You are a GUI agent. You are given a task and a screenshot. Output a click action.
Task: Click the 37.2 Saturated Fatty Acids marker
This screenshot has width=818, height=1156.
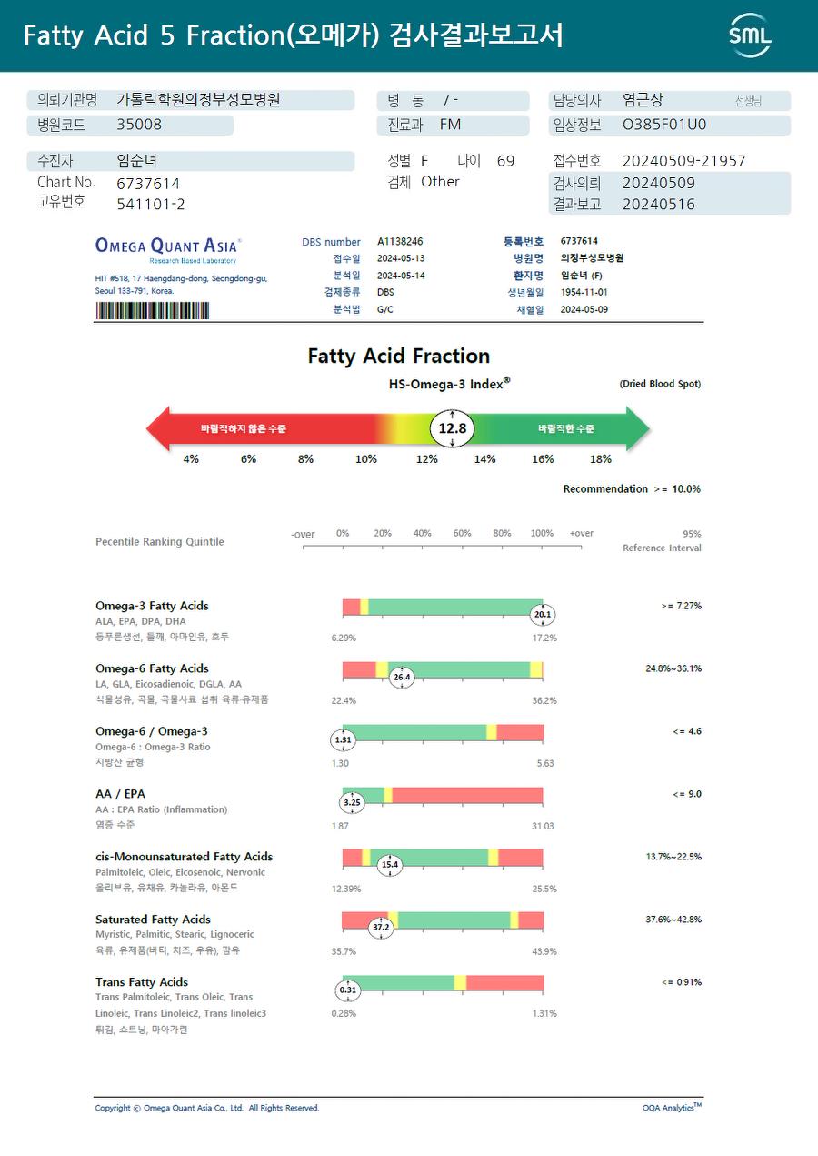(x=381, y=928)
